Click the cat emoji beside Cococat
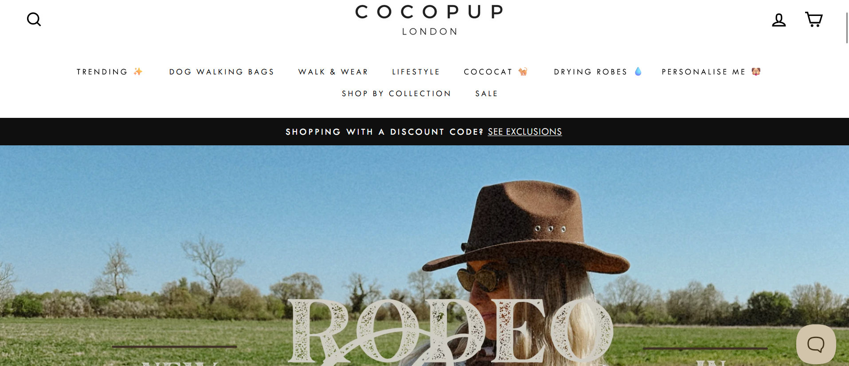 pos(523,72)
